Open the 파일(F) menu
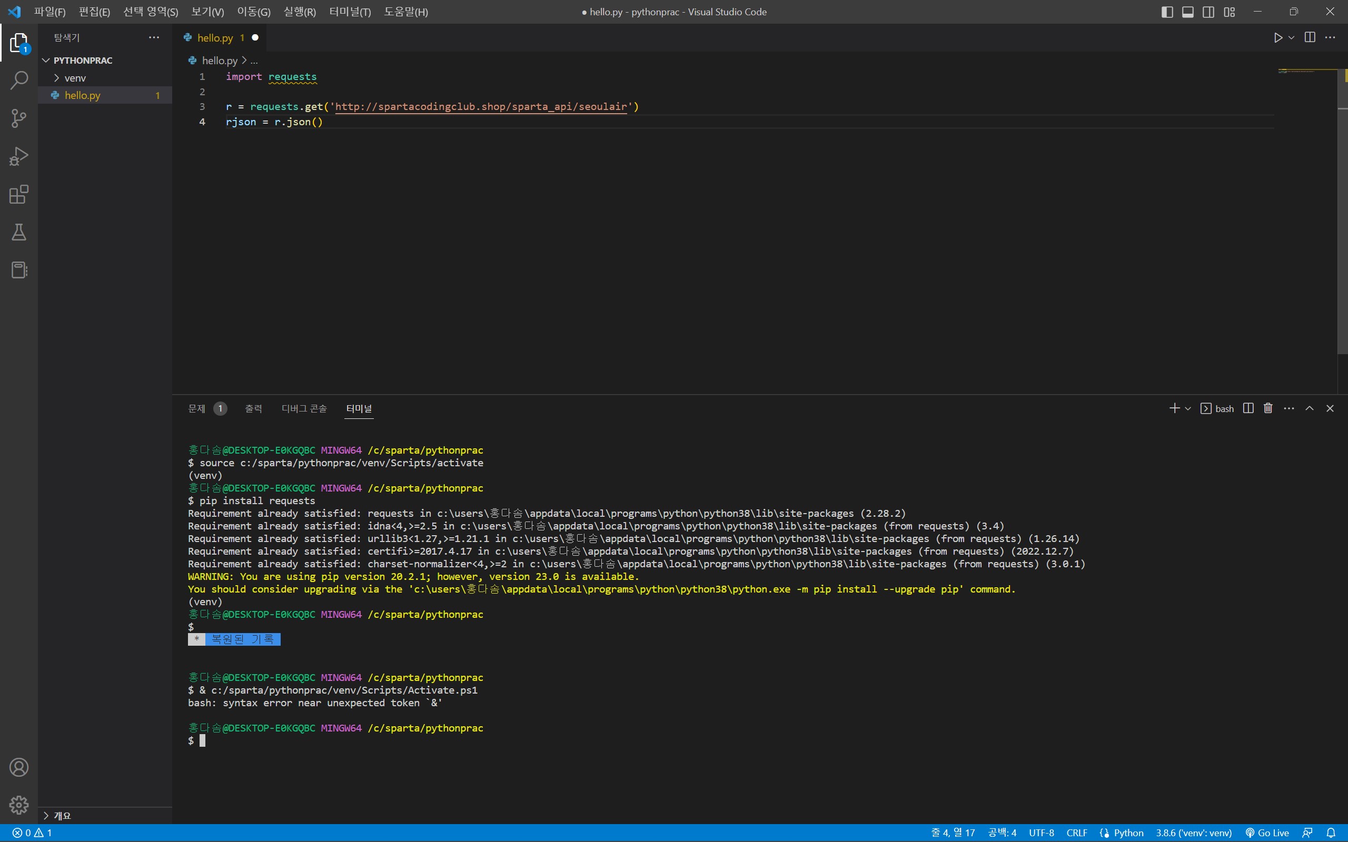The height and width of the screenshot is (842, 1348). tap(49, 12)
